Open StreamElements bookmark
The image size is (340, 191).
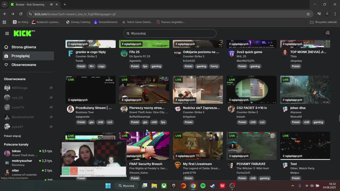[105, 22]
